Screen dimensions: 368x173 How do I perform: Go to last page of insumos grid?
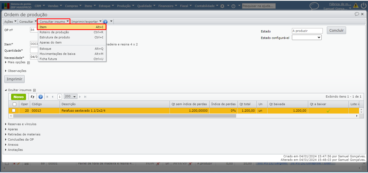click(x=85, y=97)
